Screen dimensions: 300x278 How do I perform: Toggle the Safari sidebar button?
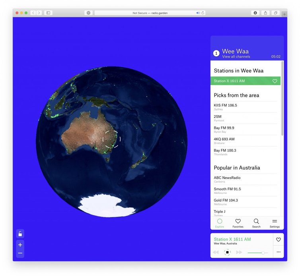(48, 13)
